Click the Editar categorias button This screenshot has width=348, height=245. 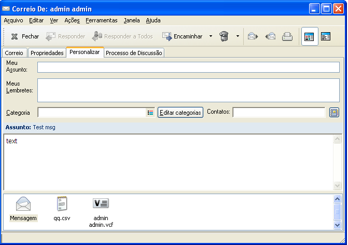180,113
